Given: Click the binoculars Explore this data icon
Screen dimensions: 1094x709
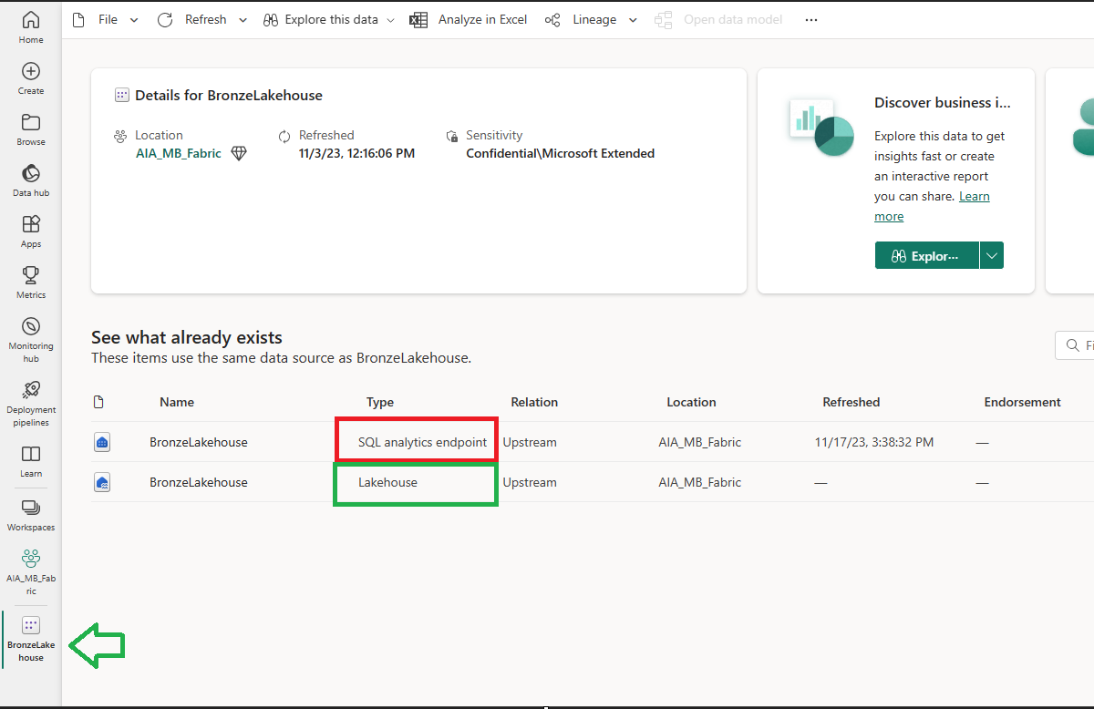Looking at the screenshot, I should [x=270, y=20].
